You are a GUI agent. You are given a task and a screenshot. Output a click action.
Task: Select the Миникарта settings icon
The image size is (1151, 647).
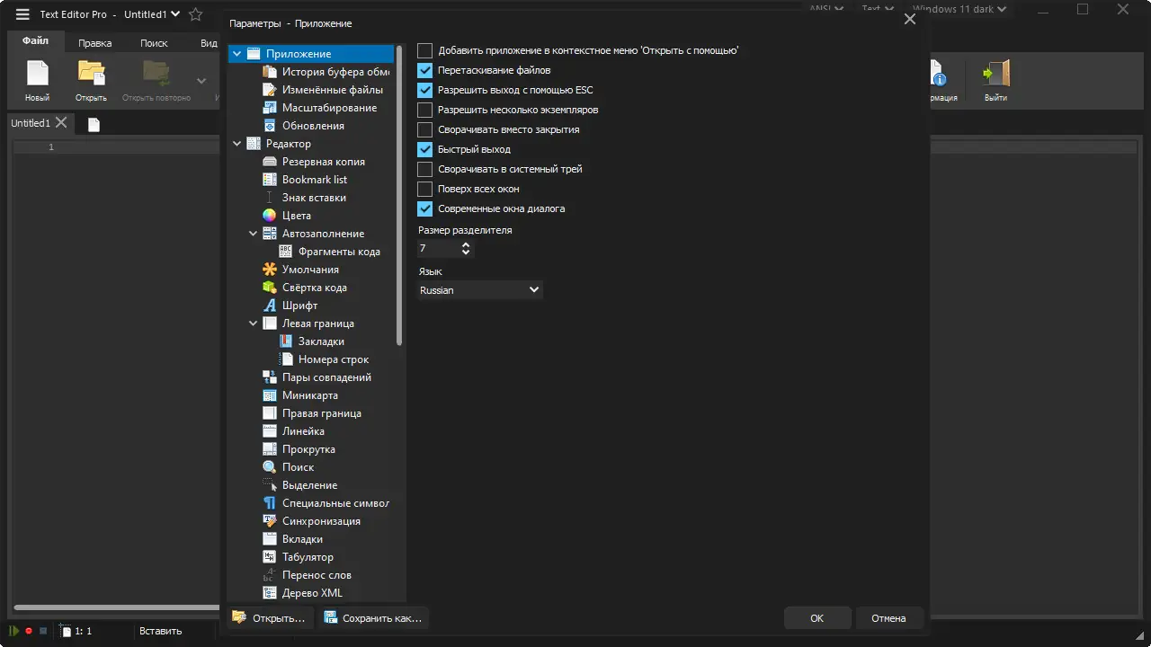coord(271,394)
